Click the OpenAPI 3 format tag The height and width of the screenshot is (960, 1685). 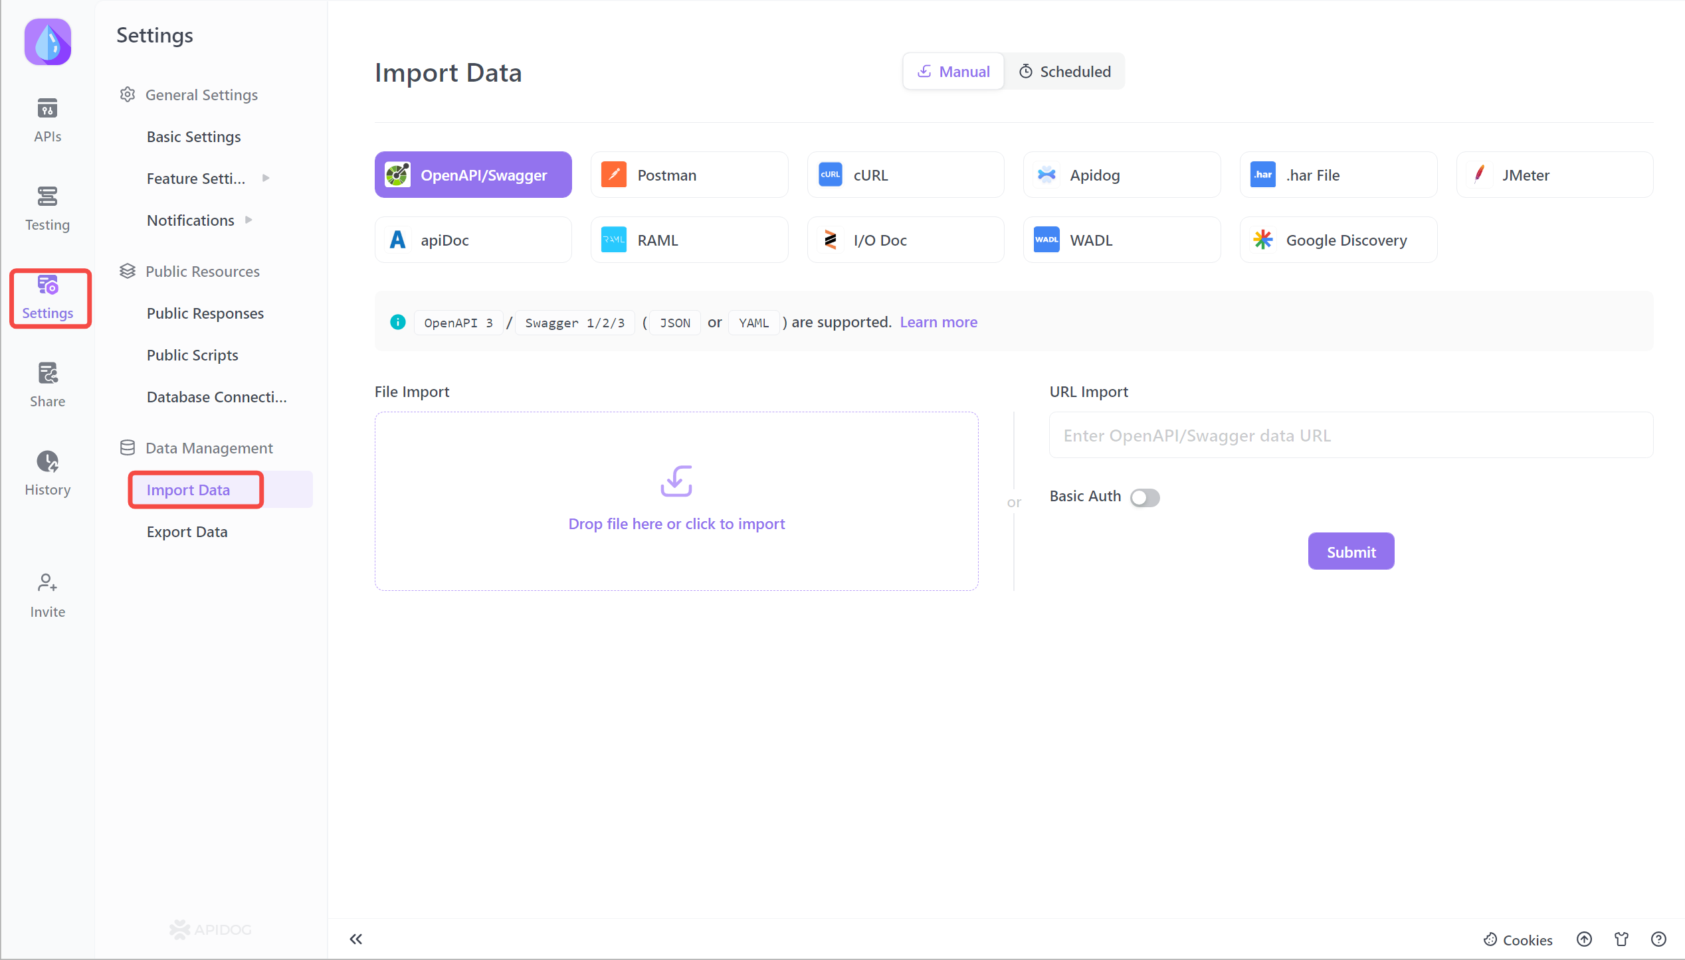pyautogui.click(x=458, y=323)
